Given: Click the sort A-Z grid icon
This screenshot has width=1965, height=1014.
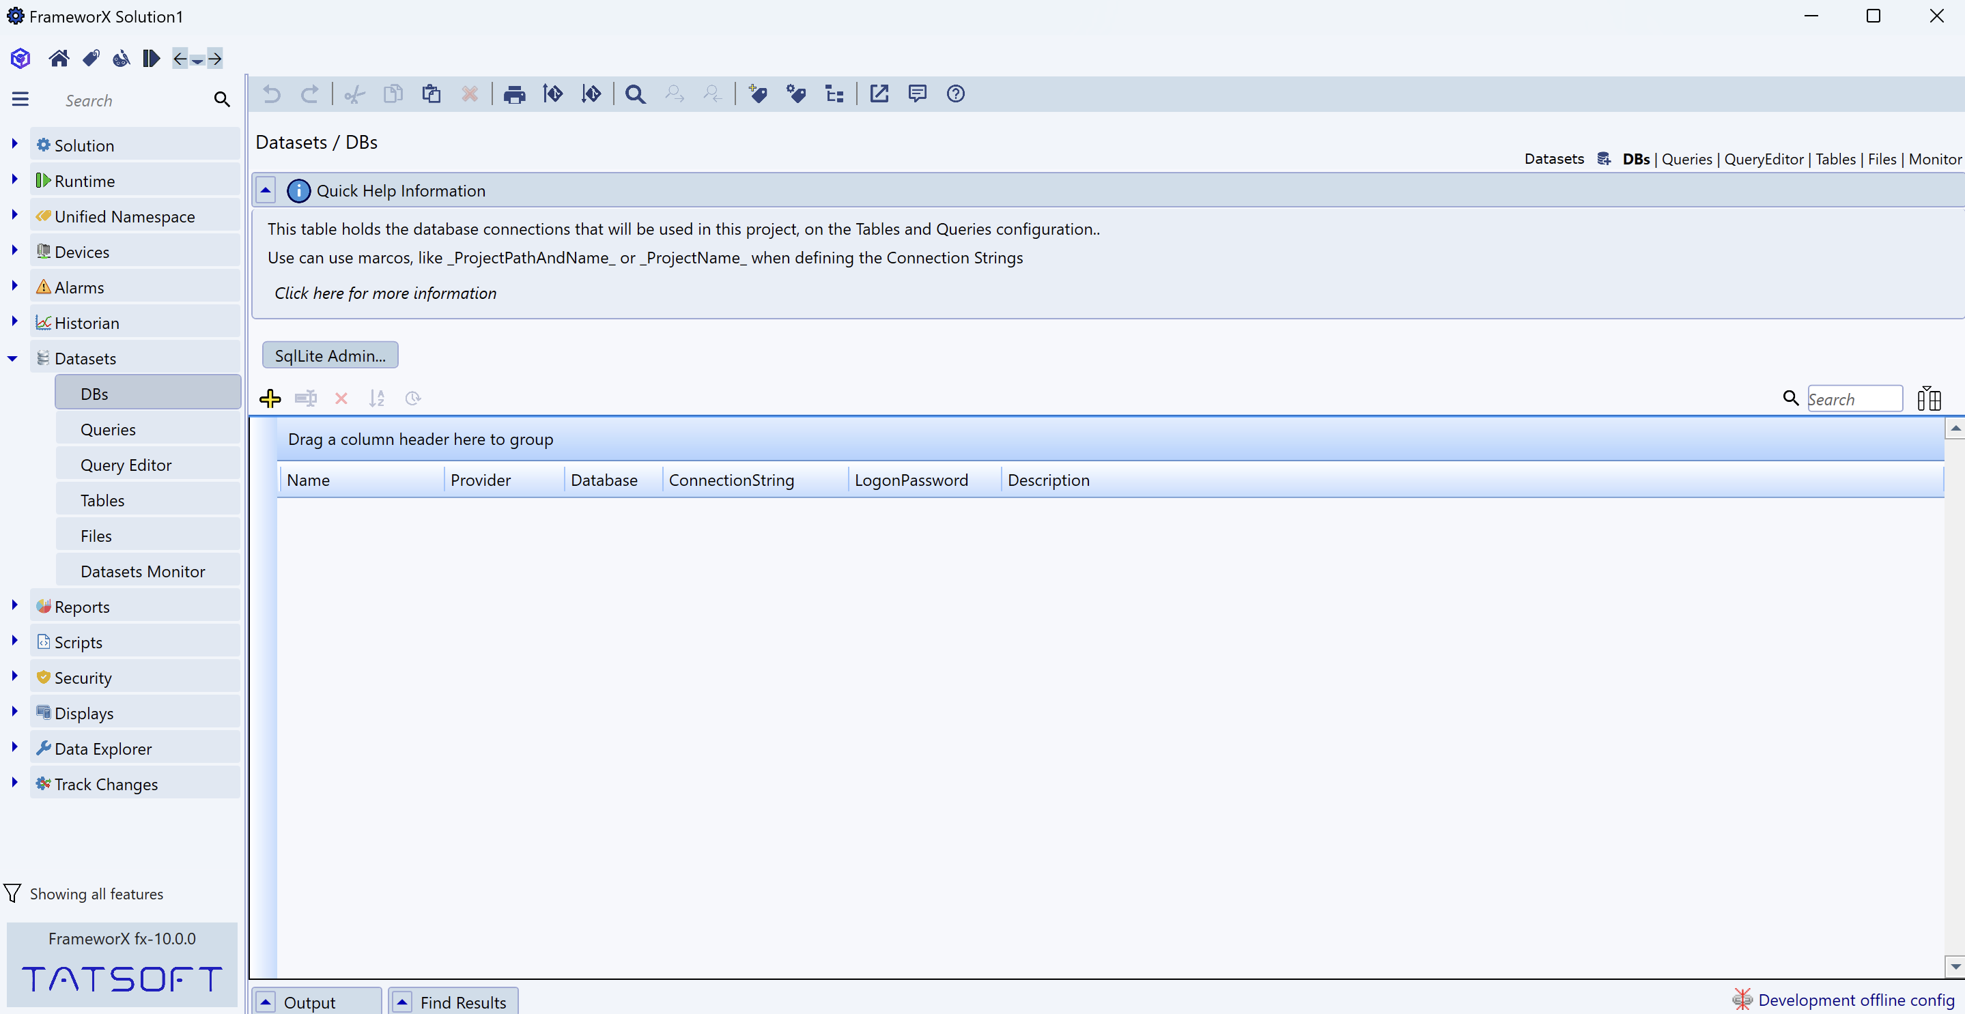Looking at the screenshot, I should [x=377, y=398].
